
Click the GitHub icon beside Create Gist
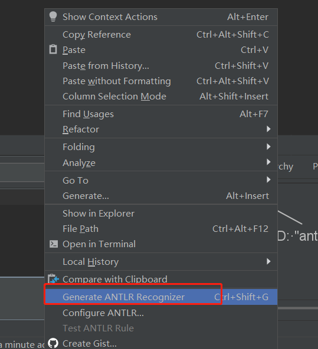click(x=53, y=343)
